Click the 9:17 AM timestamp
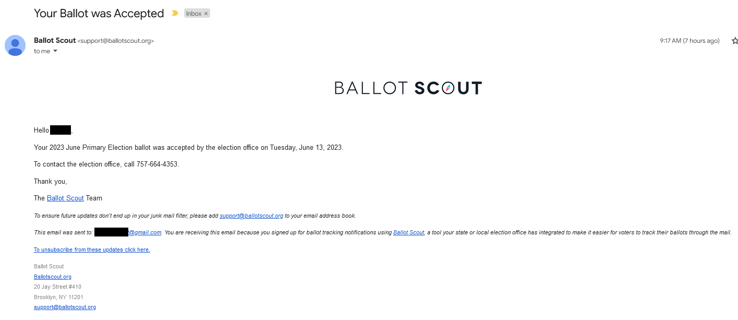The image size is (738, 320). pos(689,41)
